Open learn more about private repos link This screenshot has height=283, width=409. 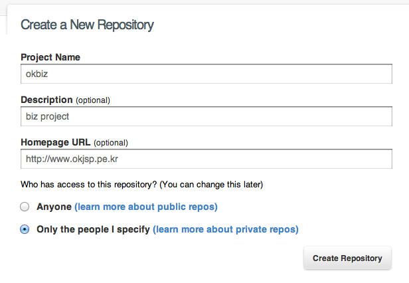(x=226, y=229)
